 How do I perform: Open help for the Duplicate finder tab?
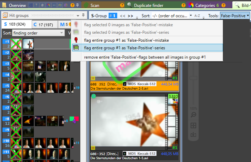183,5
